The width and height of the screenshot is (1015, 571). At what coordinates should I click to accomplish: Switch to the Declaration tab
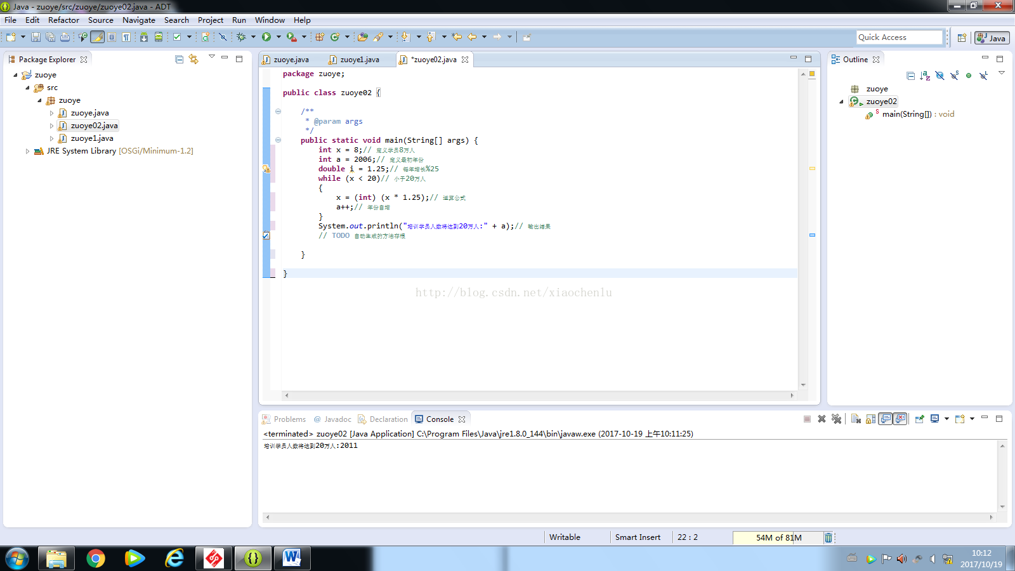(383, 419)
